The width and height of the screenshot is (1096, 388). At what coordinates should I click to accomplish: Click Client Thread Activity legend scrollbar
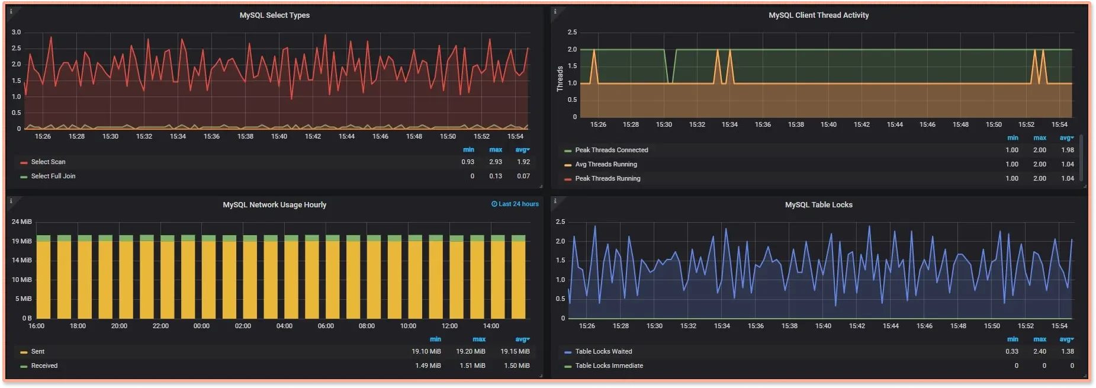tap(1081, 158)
